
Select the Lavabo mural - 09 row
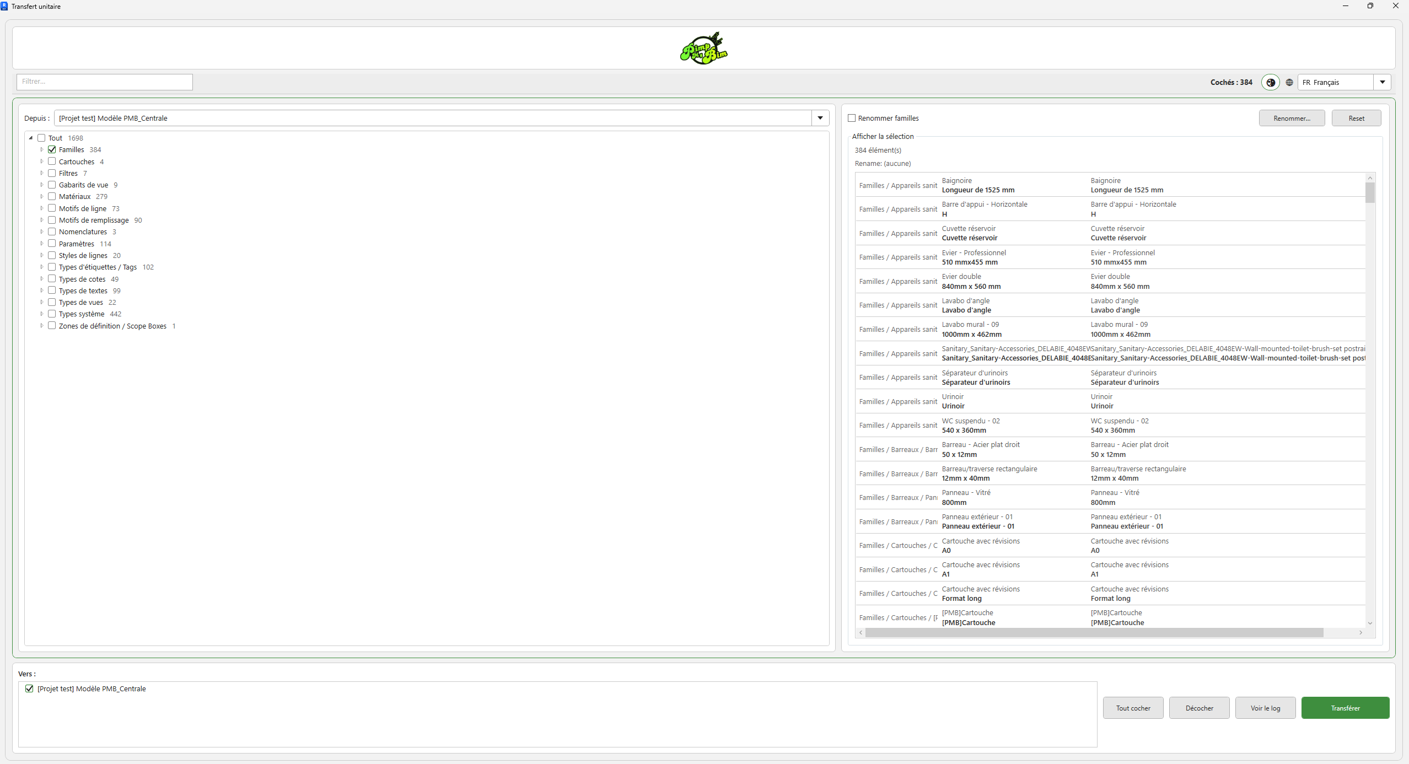1110,329
